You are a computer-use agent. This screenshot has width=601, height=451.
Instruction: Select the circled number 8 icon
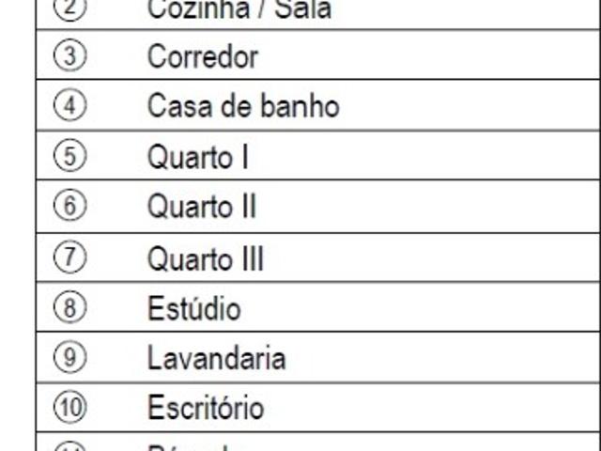click(69, 307)
